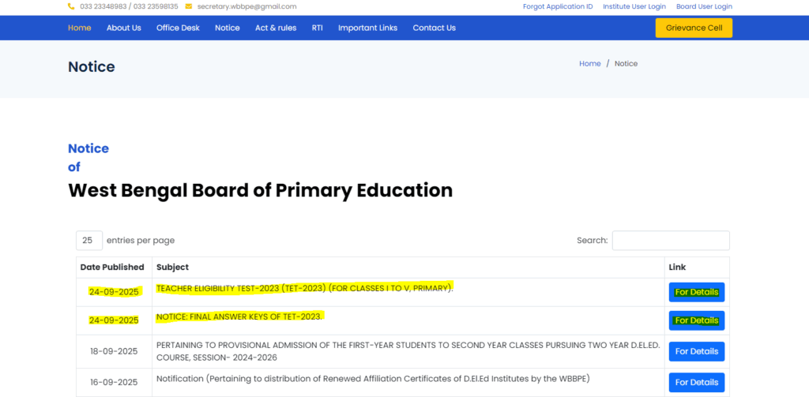Open For Details for D.El.Ed provisional admission
This screenshot has height=397, width=809.
tap(697, 352)
